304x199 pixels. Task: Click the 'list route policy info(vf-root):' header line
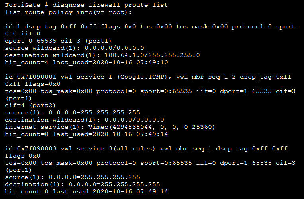click(68, 12)
